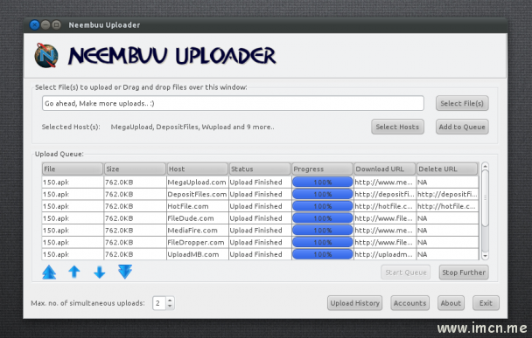
Task: Click the MegaUpload.com progress bar
Action: click(x=322, y=183)
